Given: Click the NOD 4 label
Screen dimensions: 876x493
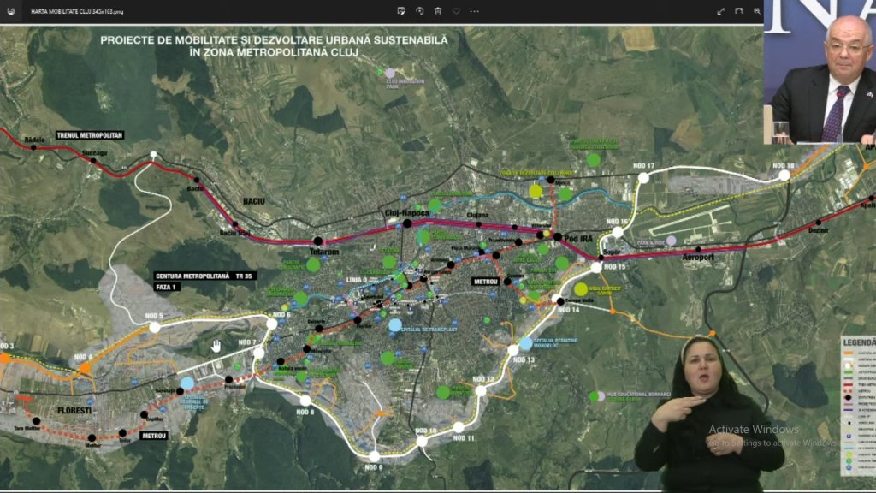Looking at the screenshot, I should click(x=84, y=357).
